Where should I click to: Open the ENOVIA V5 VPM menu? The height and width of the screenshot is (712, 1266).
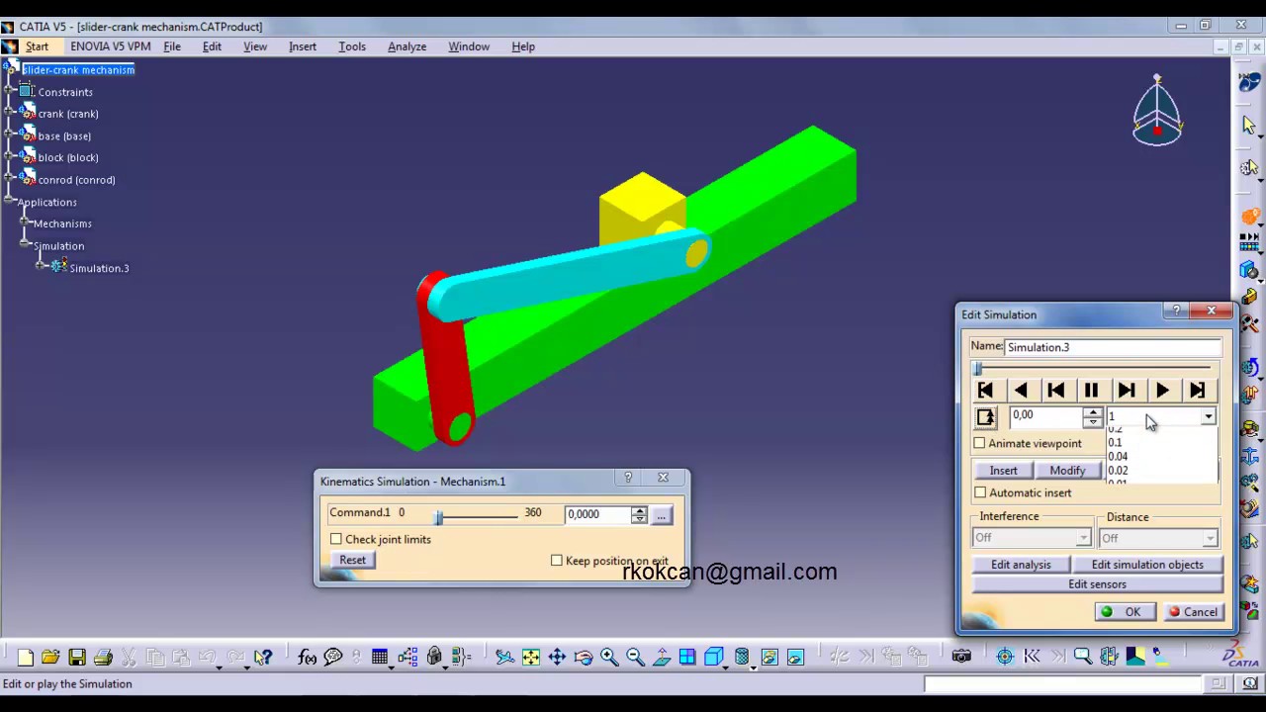(x=110, y=46)
